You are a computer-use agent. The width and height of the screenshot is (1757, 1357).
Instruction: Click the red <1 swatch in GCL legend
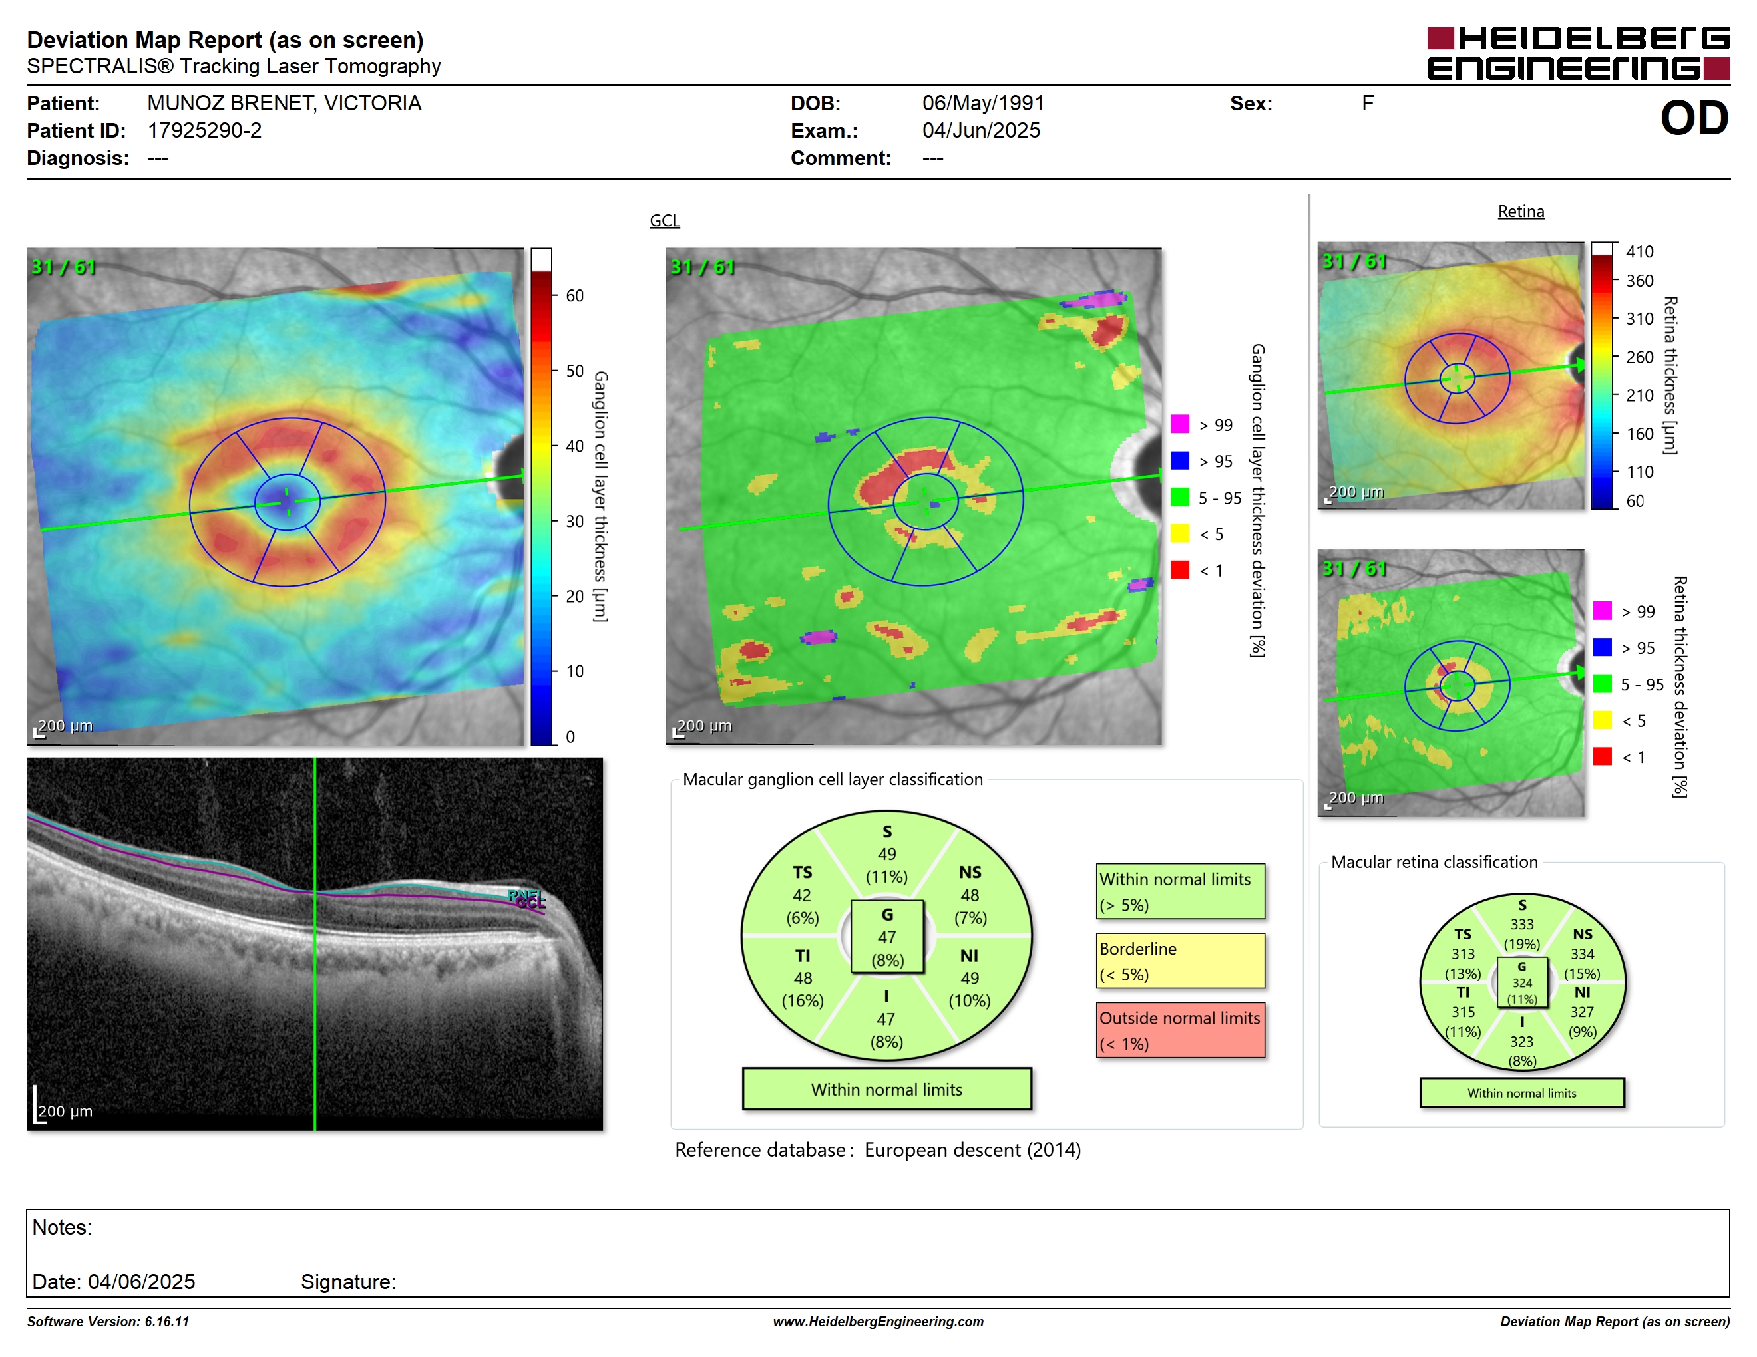tap(1179, 569)
